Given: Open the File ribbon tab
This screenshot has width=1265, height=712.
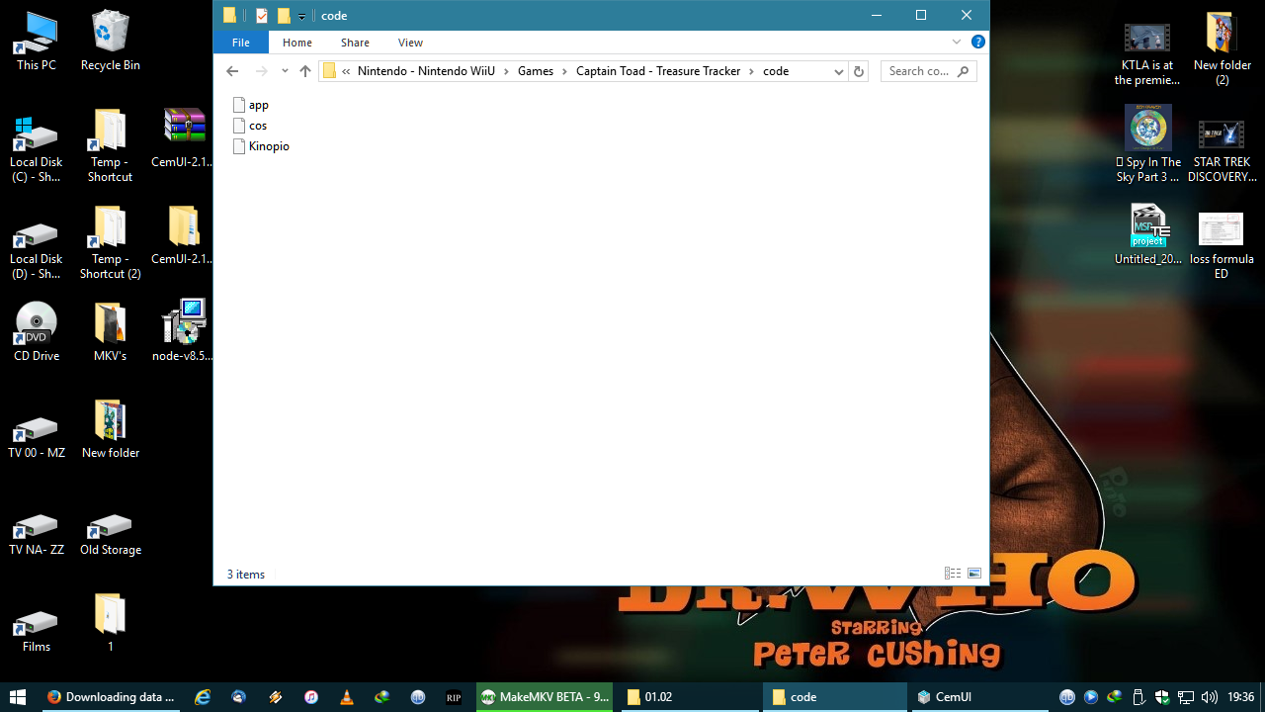Looking at the screenshot, I should click(x=241, y=43).
